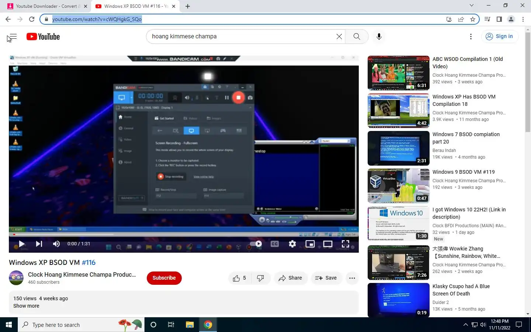
Task: Open tab search chevron dropdown
Action: [x=471, y=6]
